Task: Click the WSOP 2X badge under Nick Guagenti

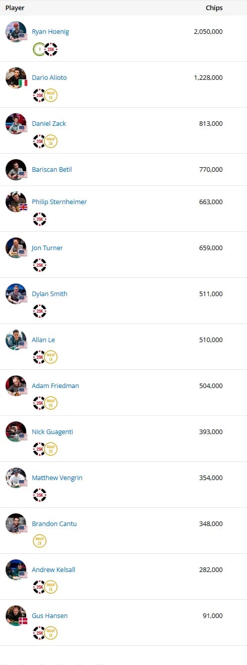Action: point(51,449)
